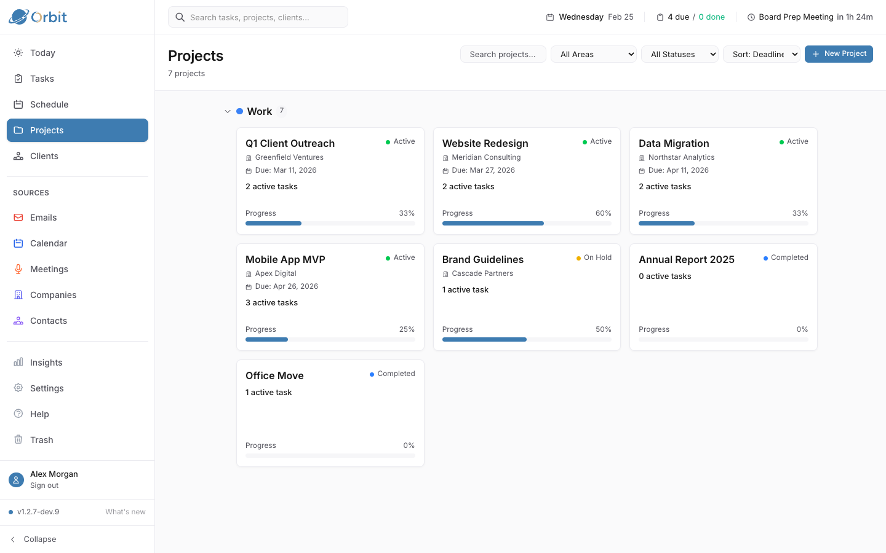Select the Meetings microphone icon

pyautogui.click(x=18, y=269)
